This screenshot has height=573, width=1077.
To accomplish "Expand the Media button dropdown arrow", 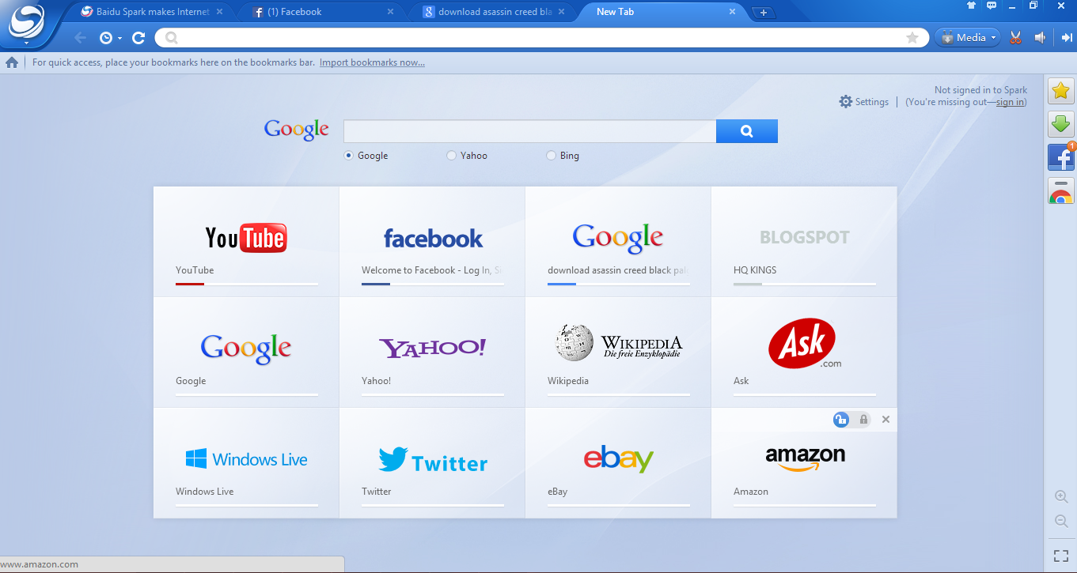I will [993, 37].
